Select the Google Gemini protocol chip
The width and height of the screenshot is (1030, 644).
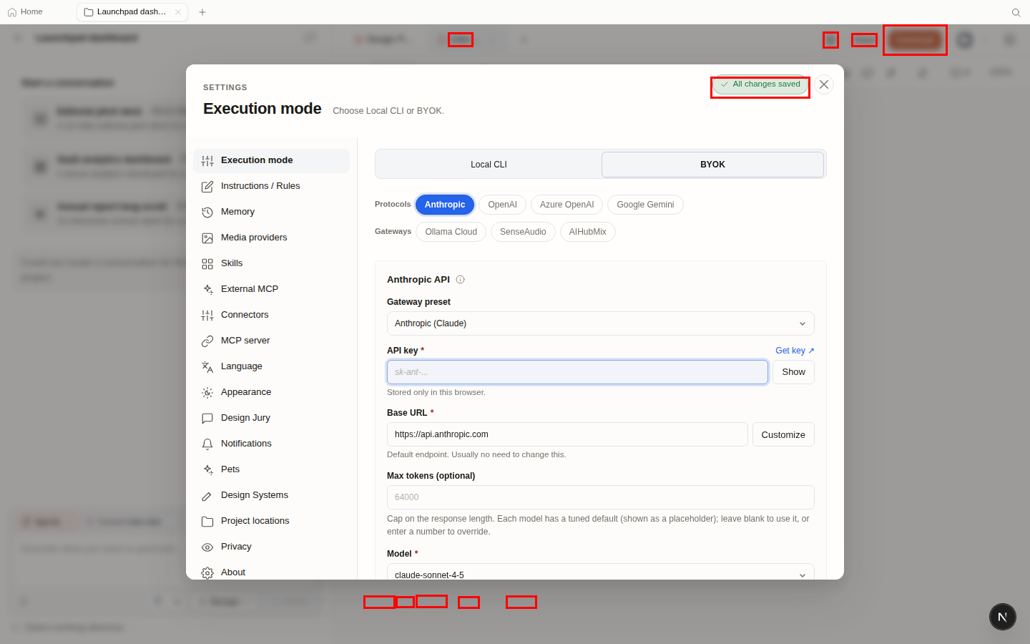point(645,205)
